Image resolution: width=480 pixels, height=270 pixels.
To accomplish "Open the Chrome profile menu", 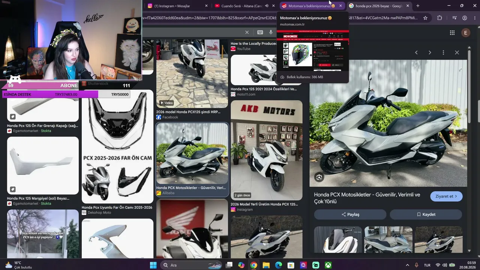I will point(465,18).
